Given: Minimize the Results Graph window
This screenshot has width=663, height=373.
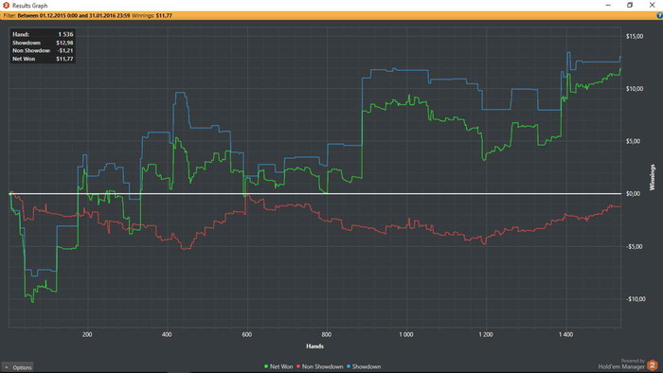Looking at the screenshot, I should coord(608,5).
